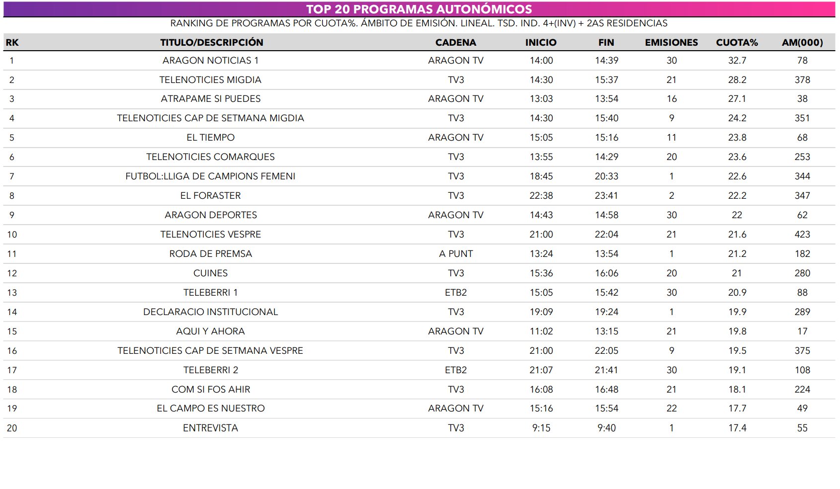
Task: Select the EMISIONES column header
Action: click(x=671, y=43)
